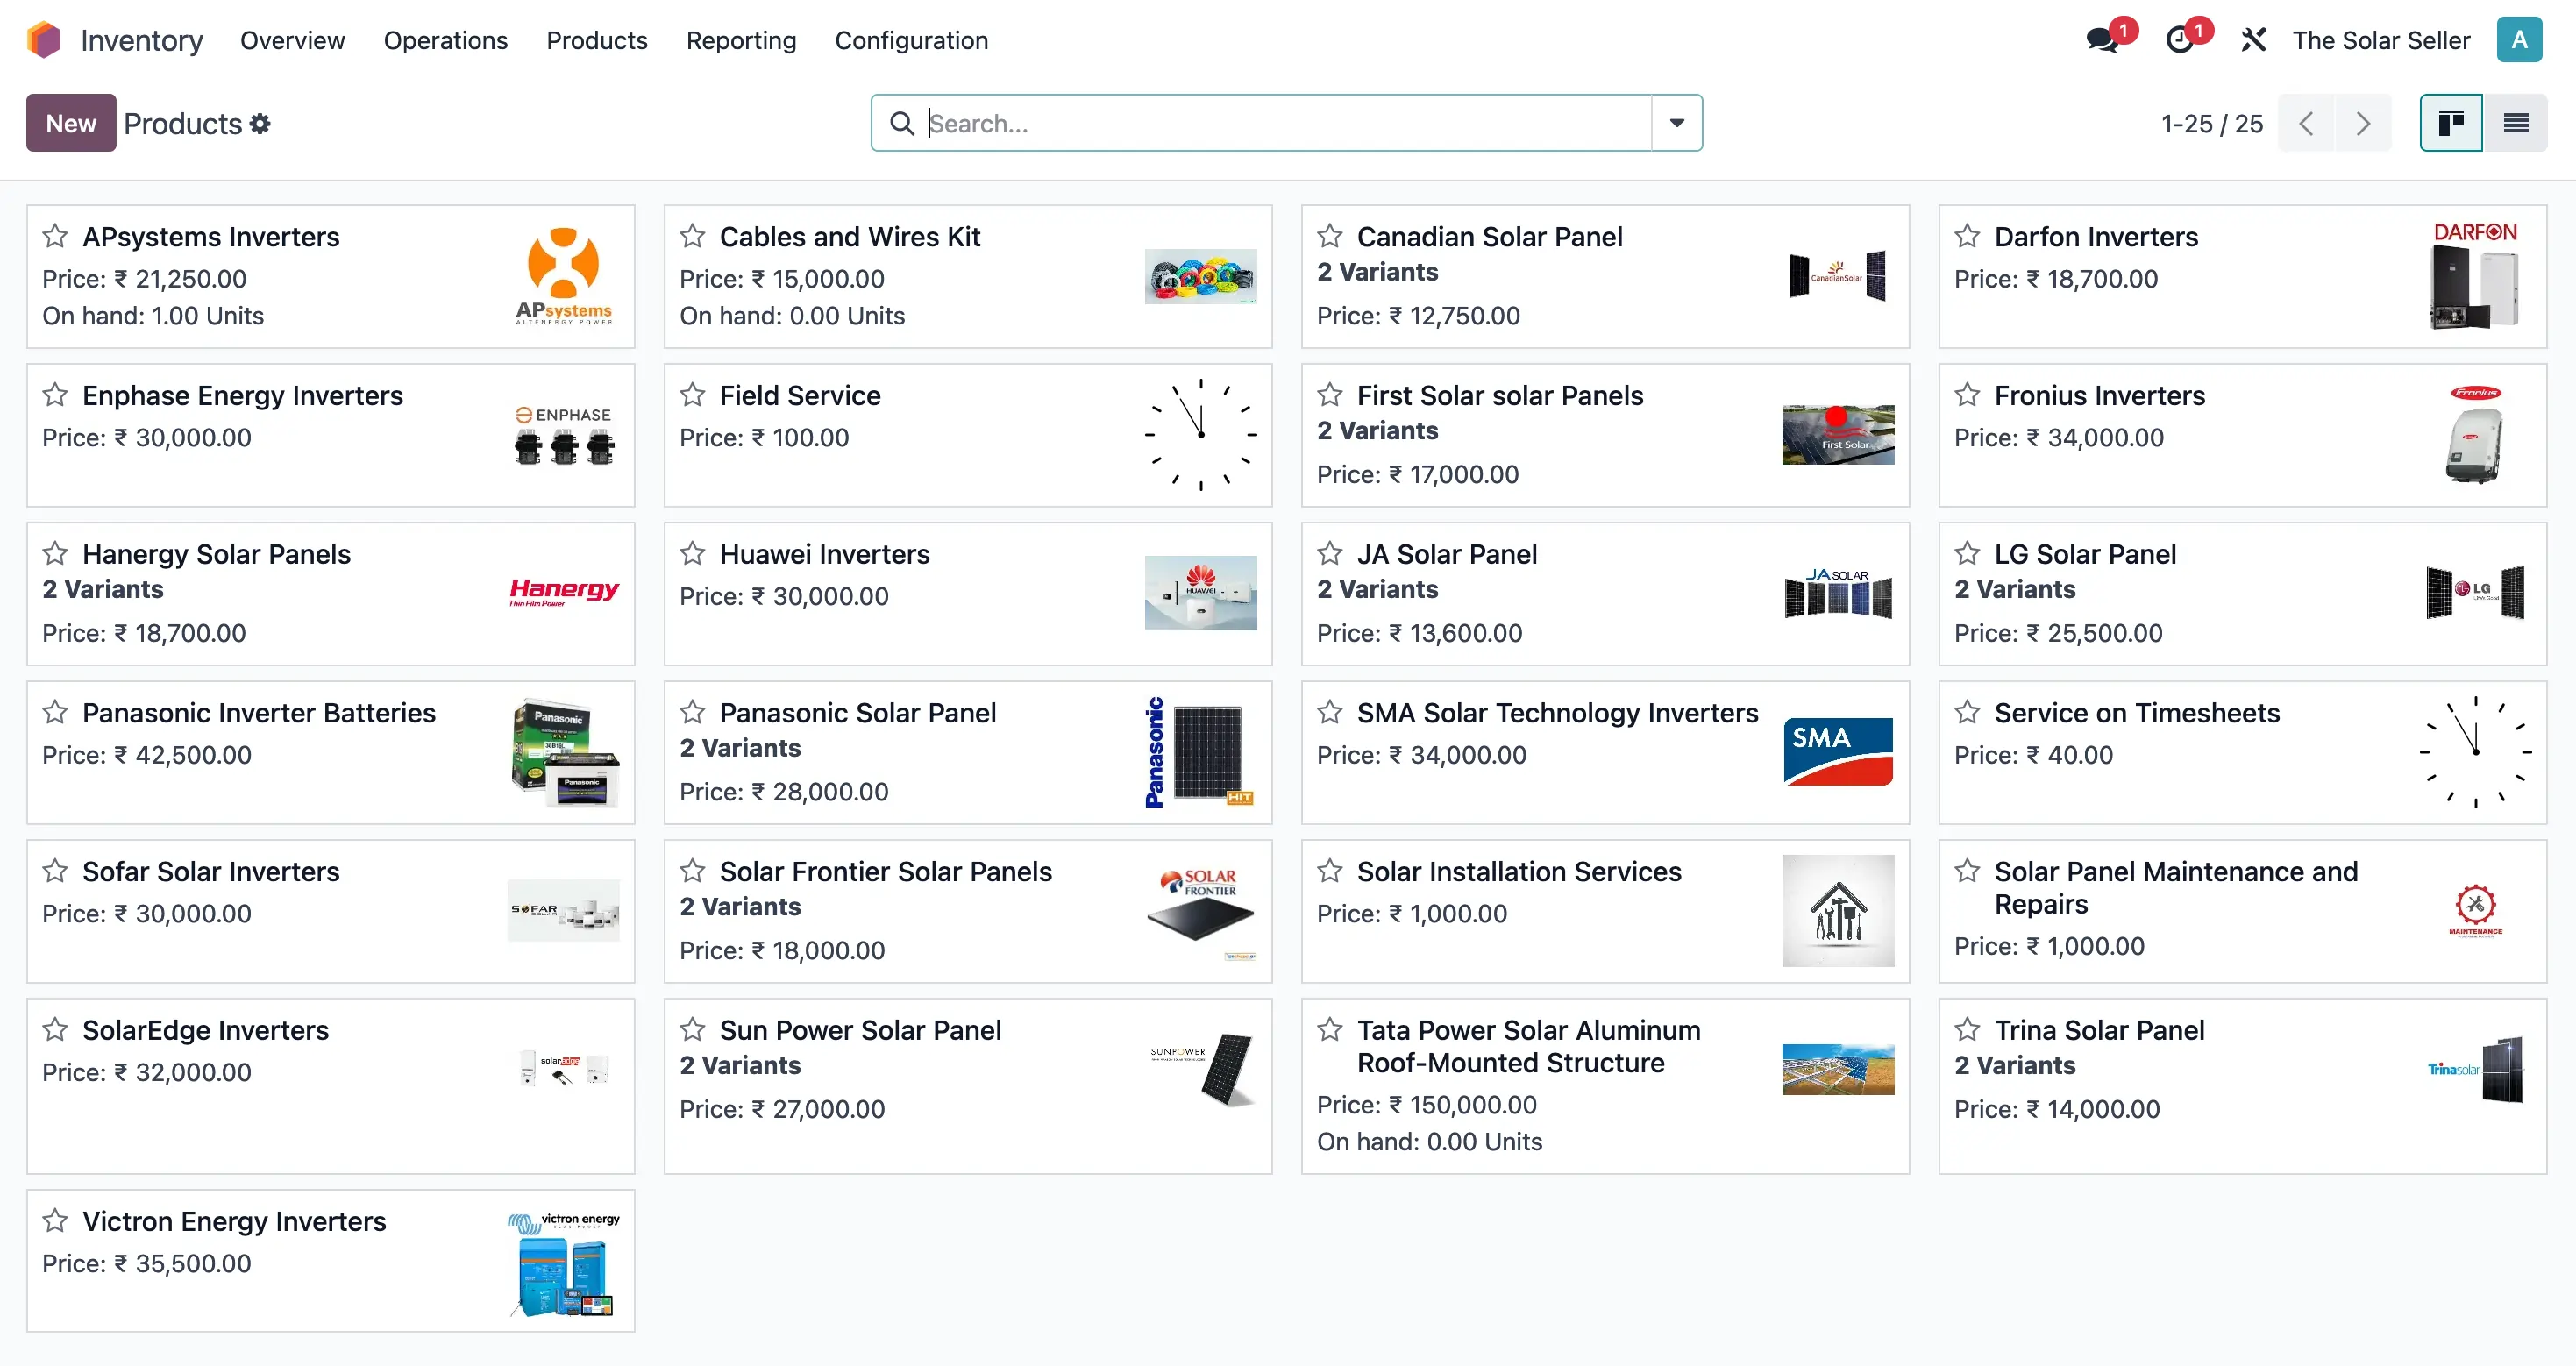
Task: Click First Solar solar Panels title
Action: click(1500, 396)
